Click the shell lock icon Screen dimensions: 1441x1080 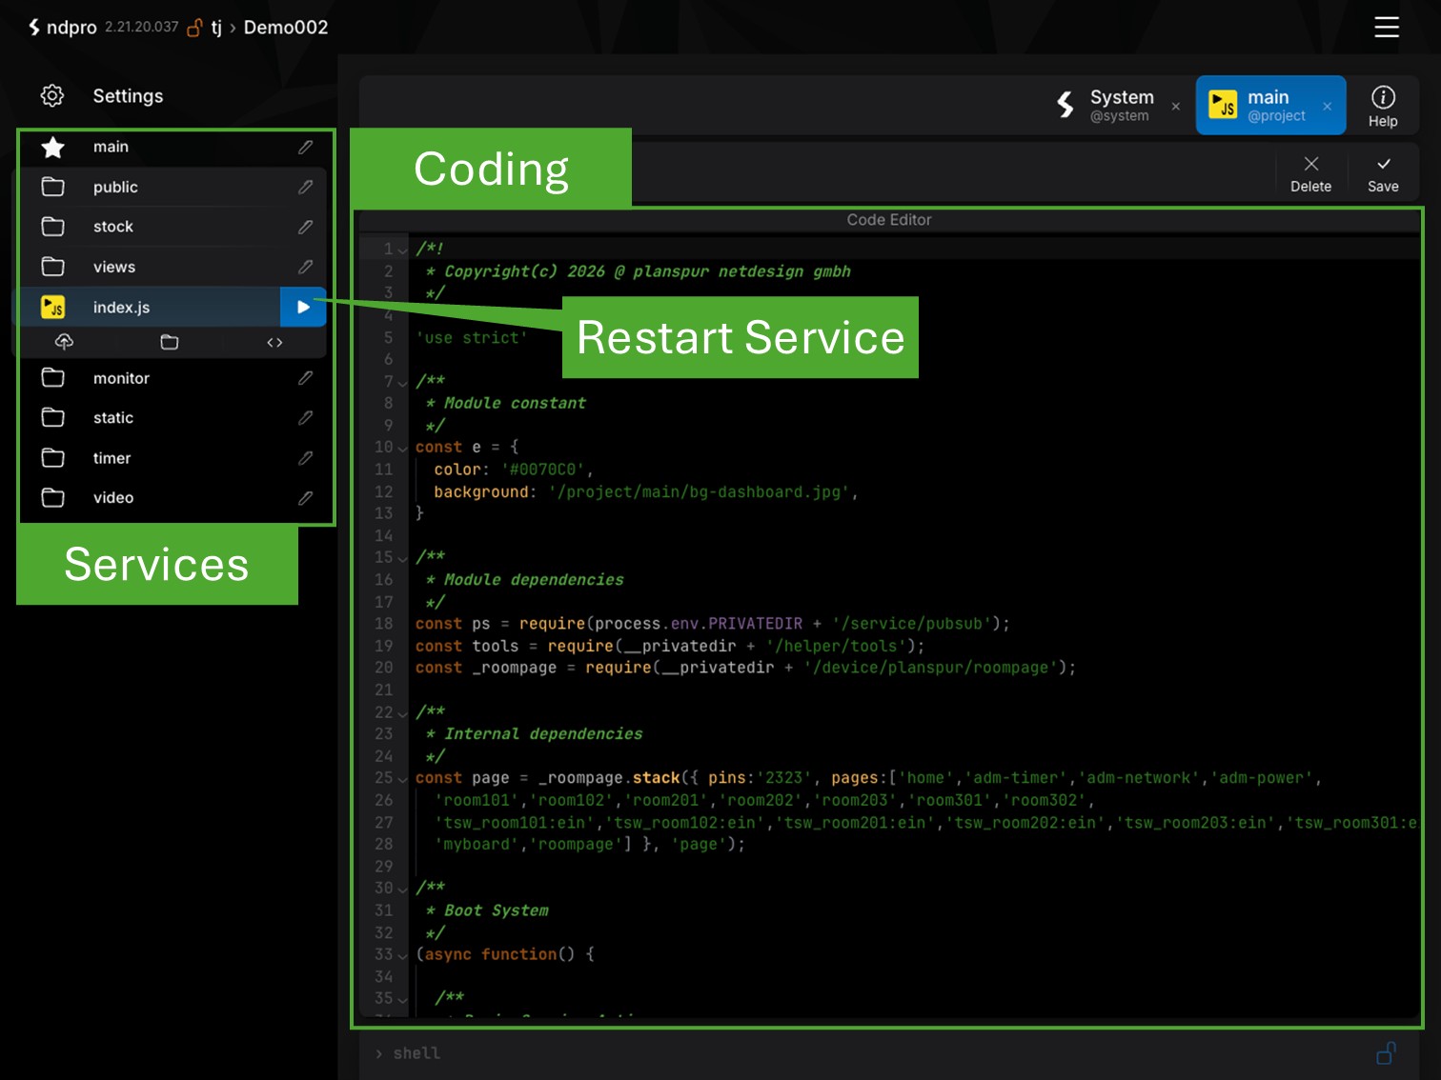(1387, 1052)
